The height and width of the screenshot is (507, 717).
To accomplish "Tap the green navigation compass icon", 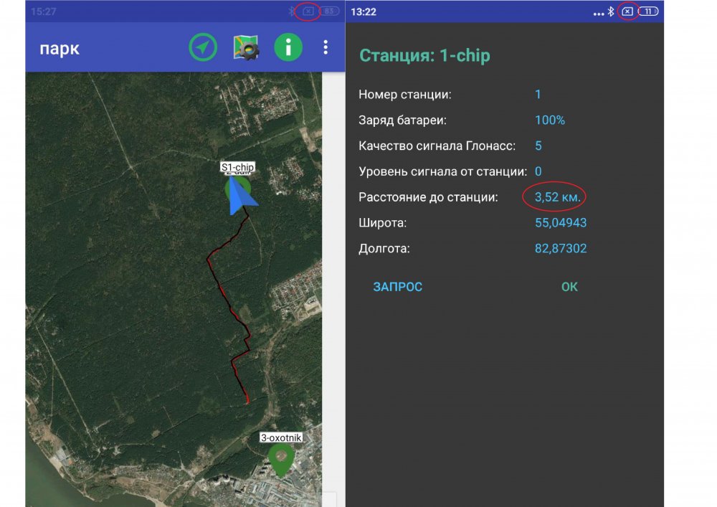I will point(203,47).
